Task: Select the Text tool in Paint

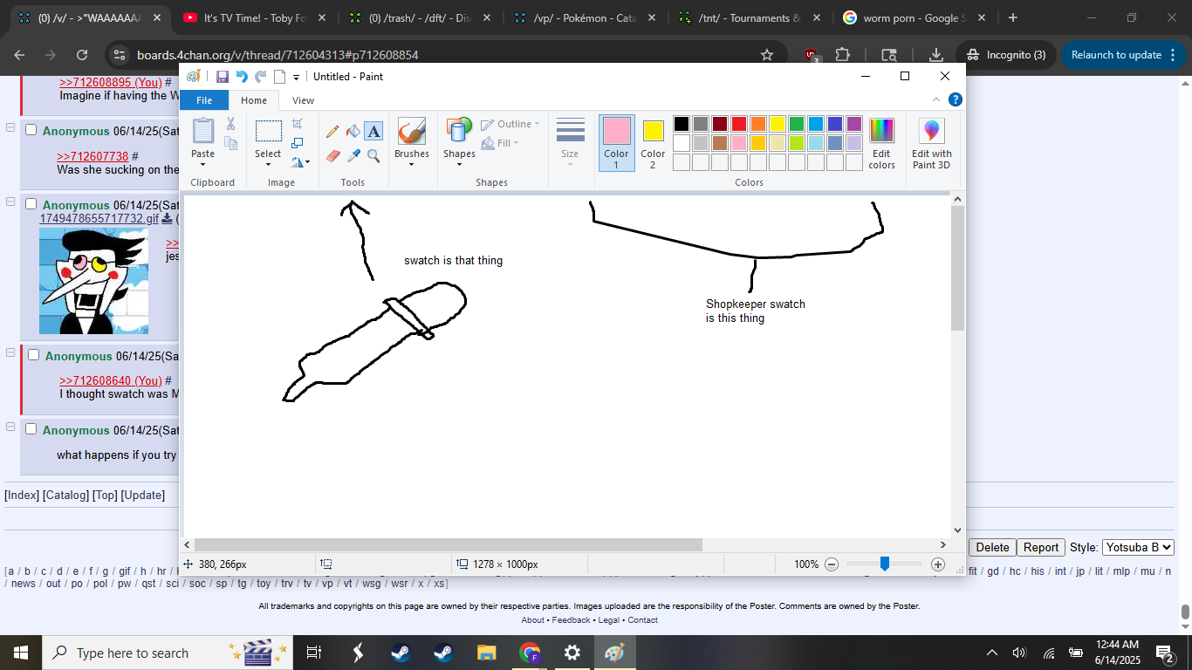Action: [373, 132]
